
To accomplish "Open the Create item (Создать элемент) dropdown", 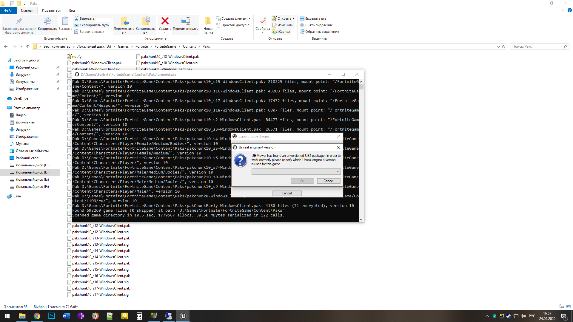I will click(233, 18).
